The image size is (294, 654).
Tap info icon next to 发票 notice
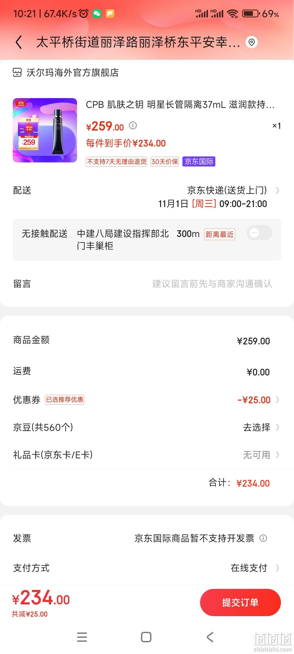coord(263,538)
